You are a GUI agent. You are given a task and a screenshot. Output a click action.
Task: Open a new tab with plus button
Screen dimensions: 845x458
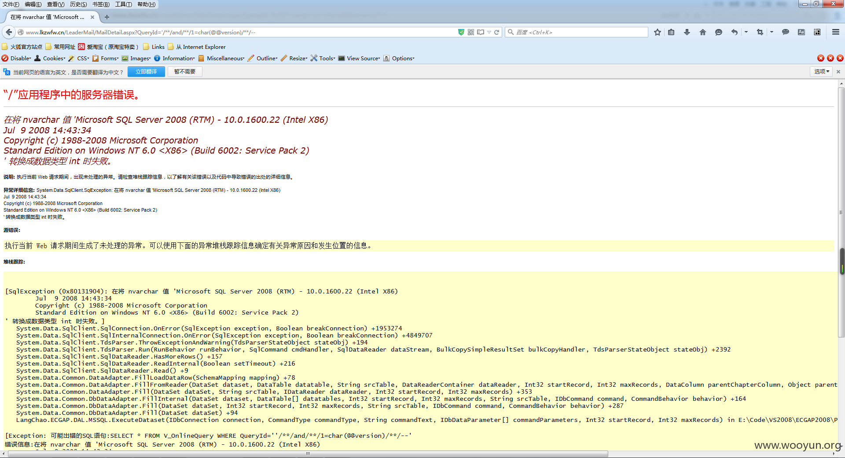(x=107, y=17)
